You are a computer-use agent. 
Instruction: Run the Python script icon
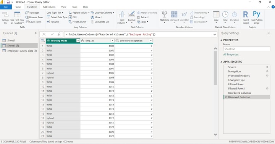tap(257, 14)
